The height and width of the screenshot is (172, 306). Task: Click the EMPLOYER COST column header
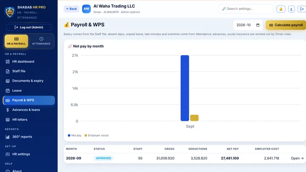click(267, 149)
